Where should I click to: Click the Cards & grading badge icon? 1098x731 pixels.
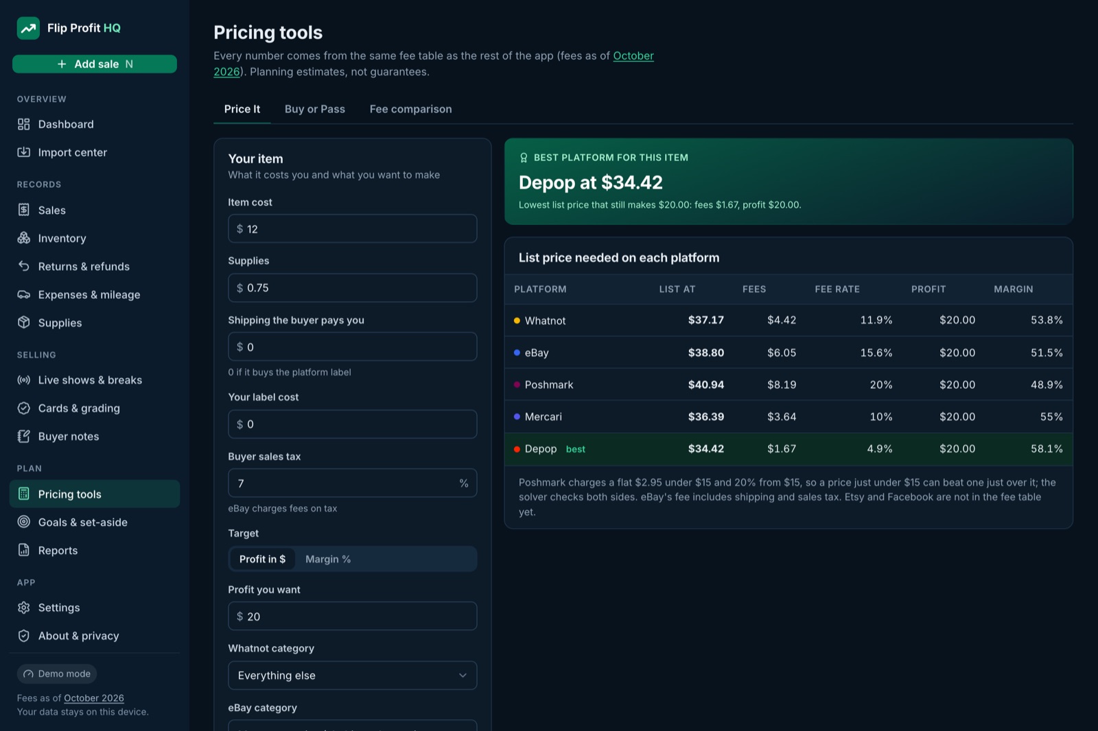[x=24, y=408]
